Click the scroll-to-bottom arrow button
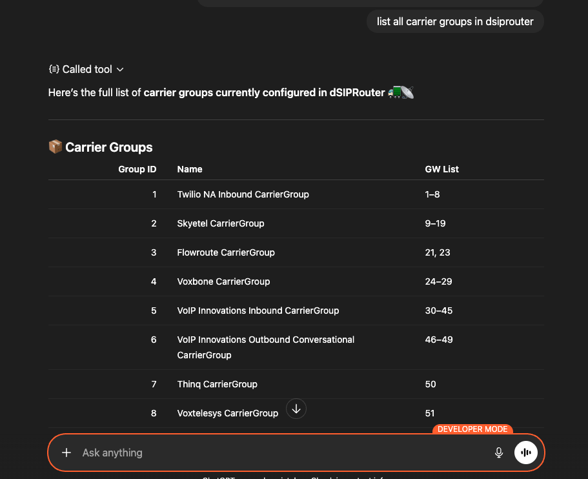 (296, 409)
